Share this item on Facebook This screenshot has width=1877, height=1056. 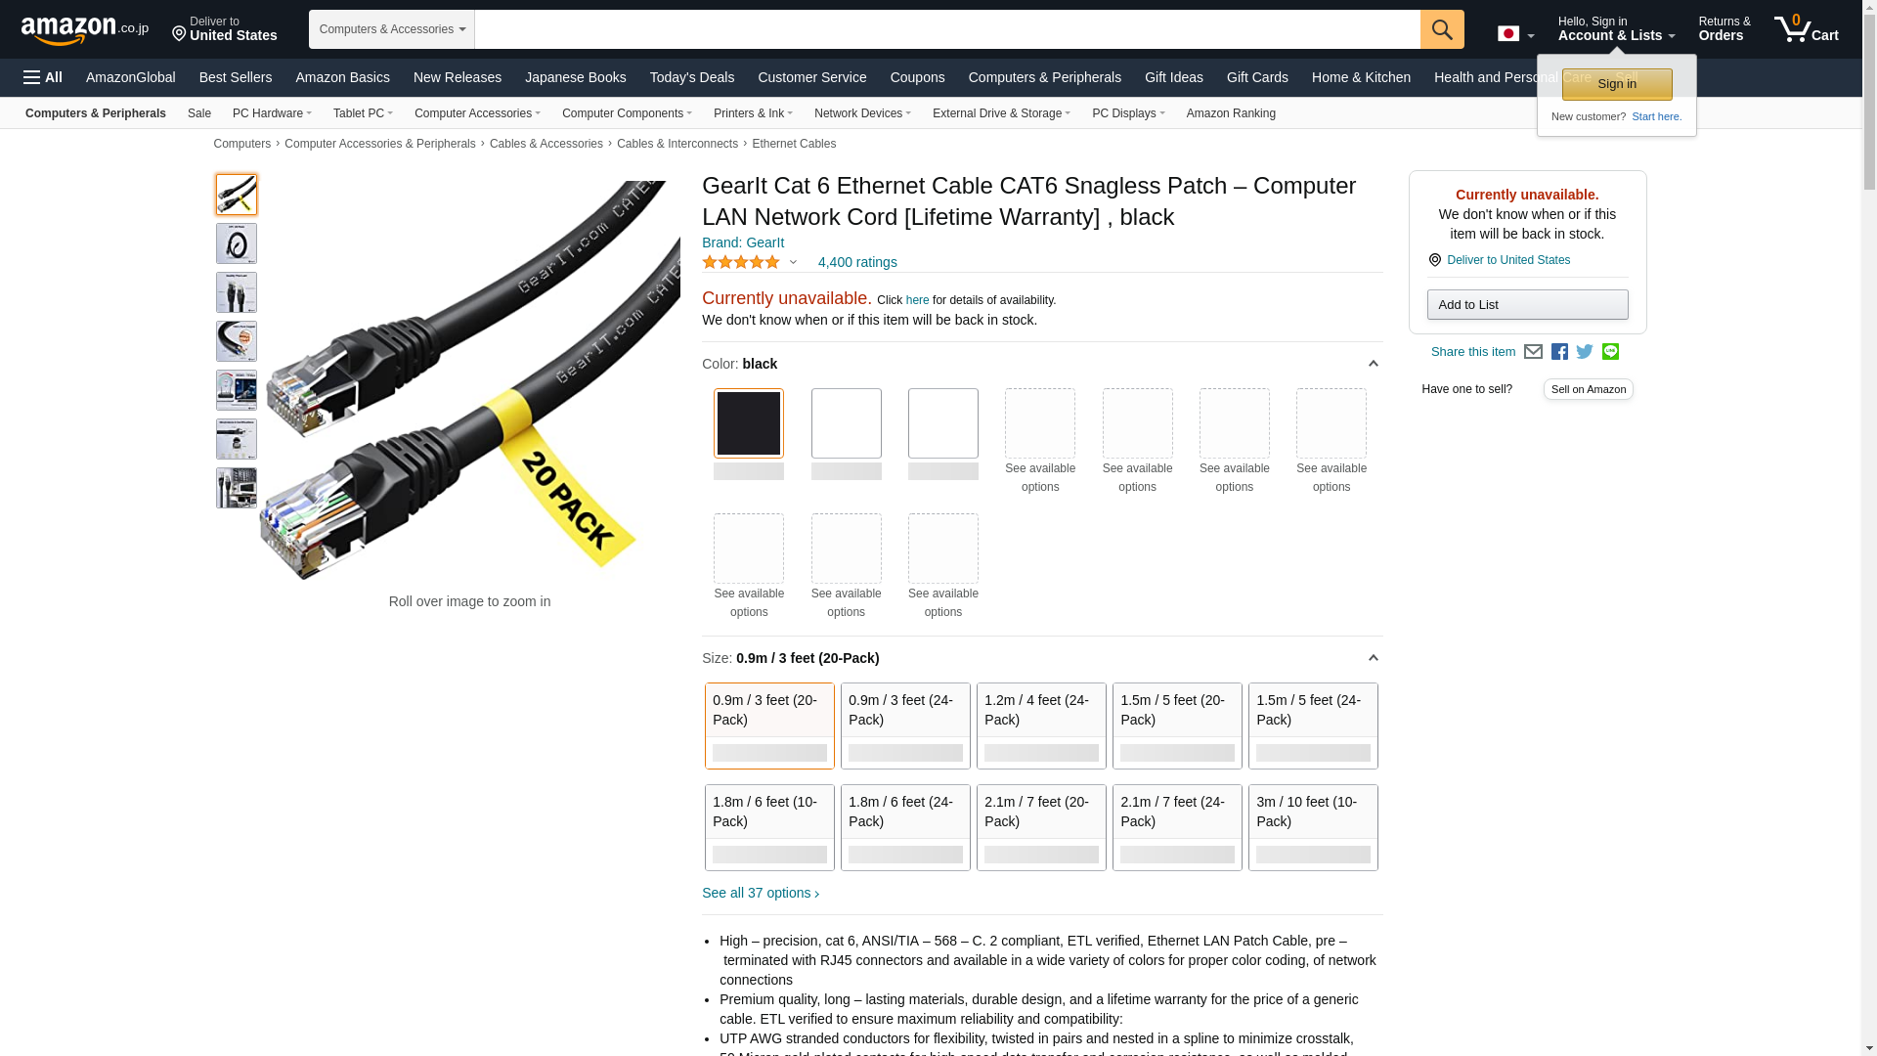coord(1559,352)
